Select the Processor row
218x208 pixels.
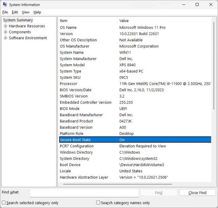(x=135, y=84)
